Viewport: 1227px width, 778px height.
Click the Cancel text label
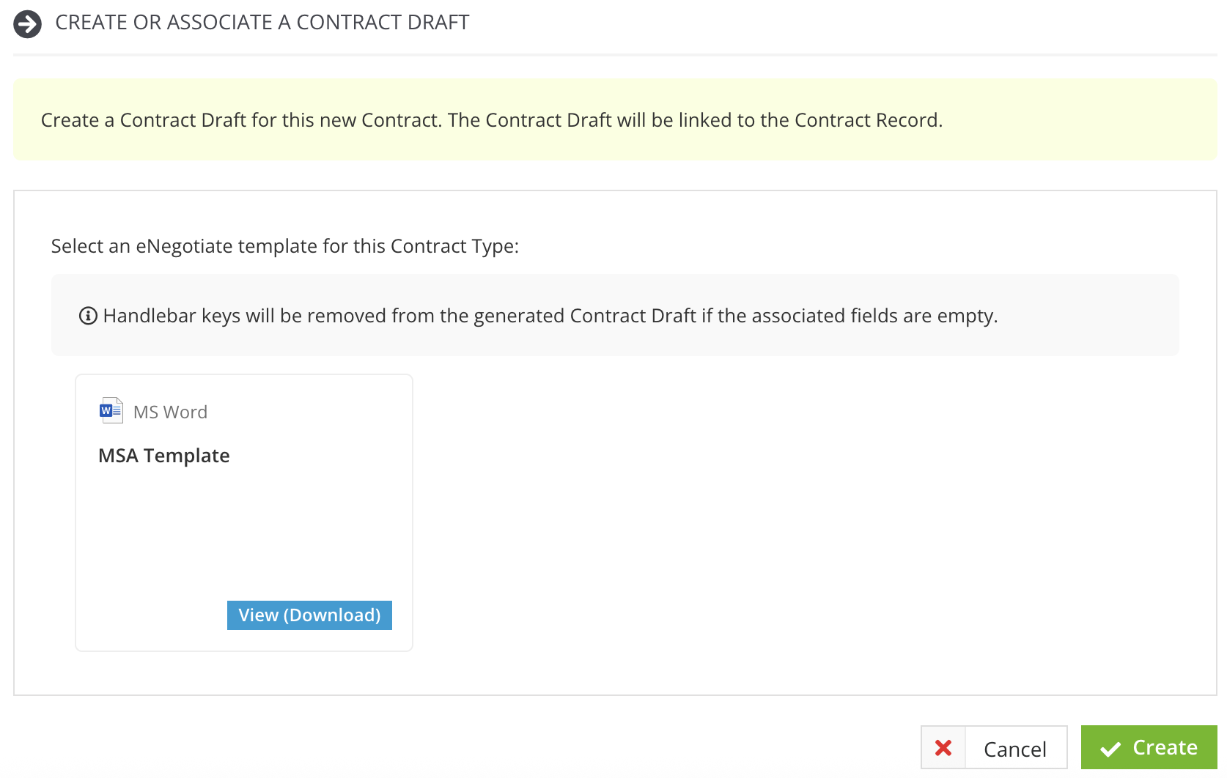[1015, 749]
